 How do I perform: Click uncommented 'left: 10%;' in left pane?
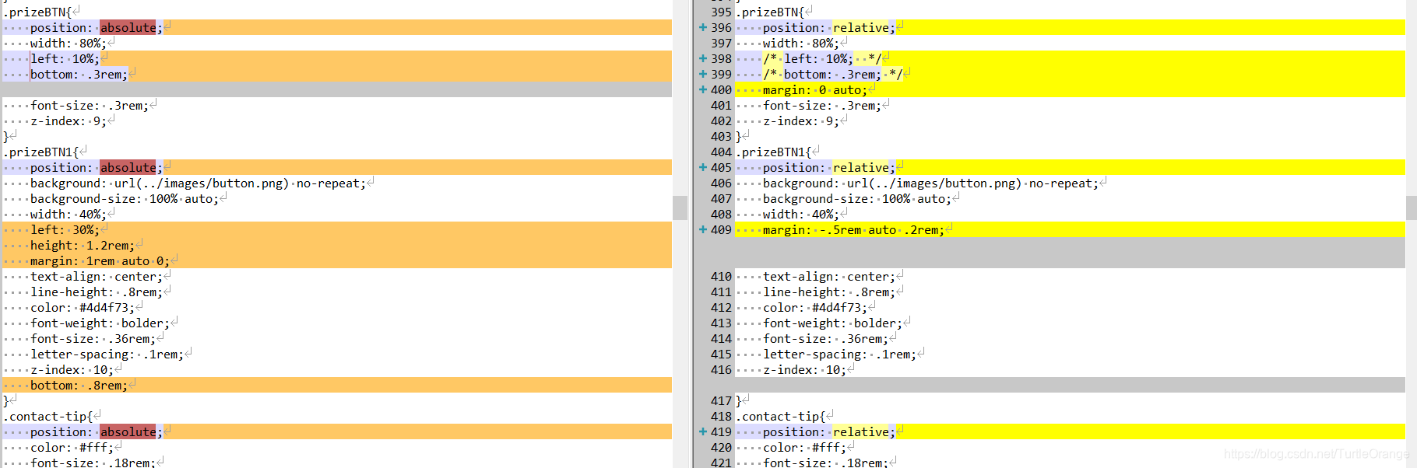65,58
